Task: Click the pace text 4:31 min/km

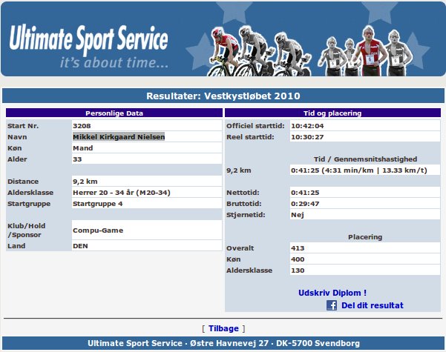Action: pyautogui.click(x=348, y=170)
